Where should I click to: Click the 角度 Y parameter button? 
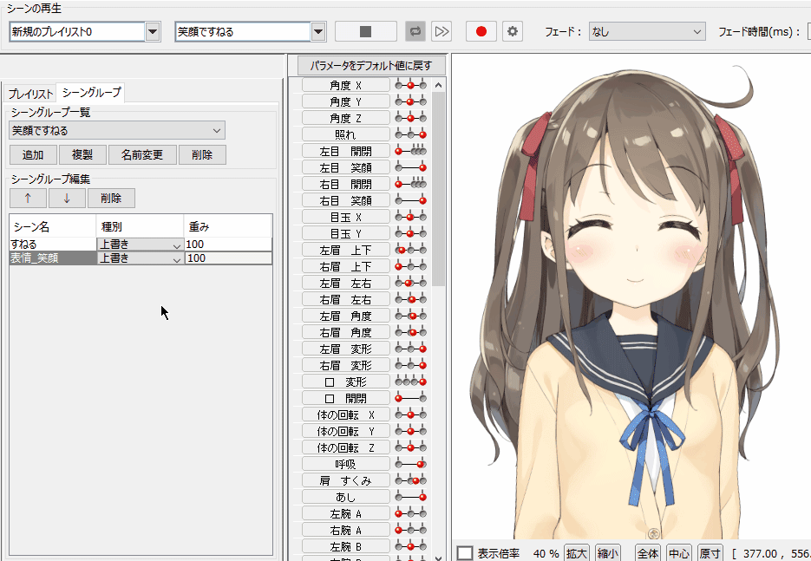[345, 101]
